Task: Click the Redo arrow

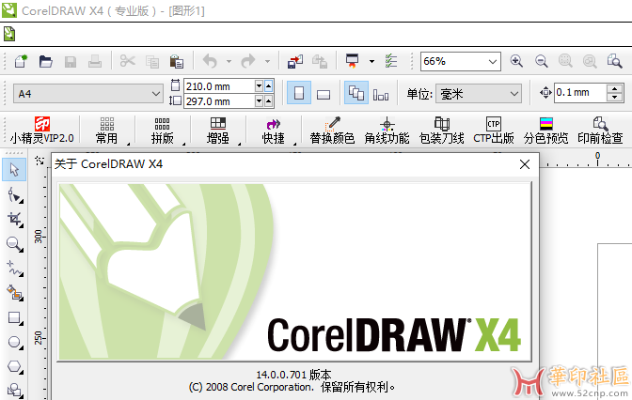Action: (248, 61)
